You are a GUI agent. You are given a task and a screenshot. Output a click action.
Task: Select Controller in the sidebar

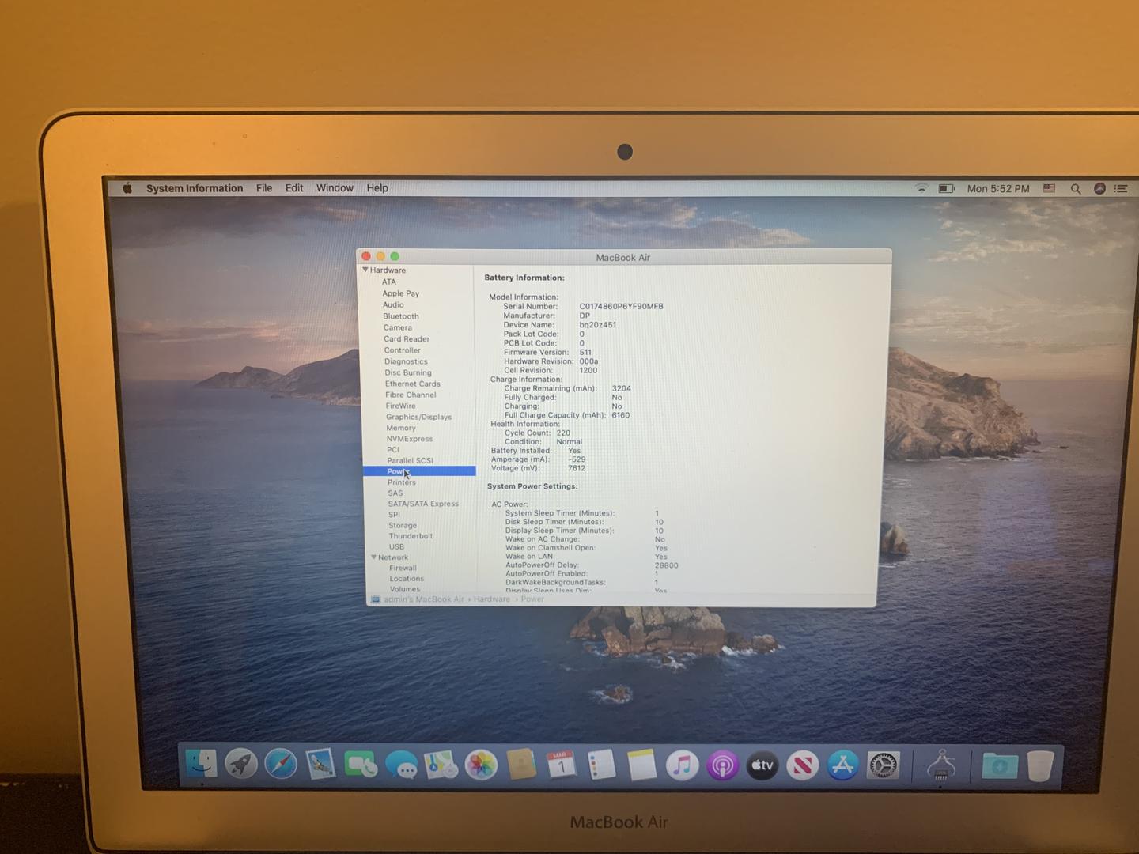(x=403, y=350)
